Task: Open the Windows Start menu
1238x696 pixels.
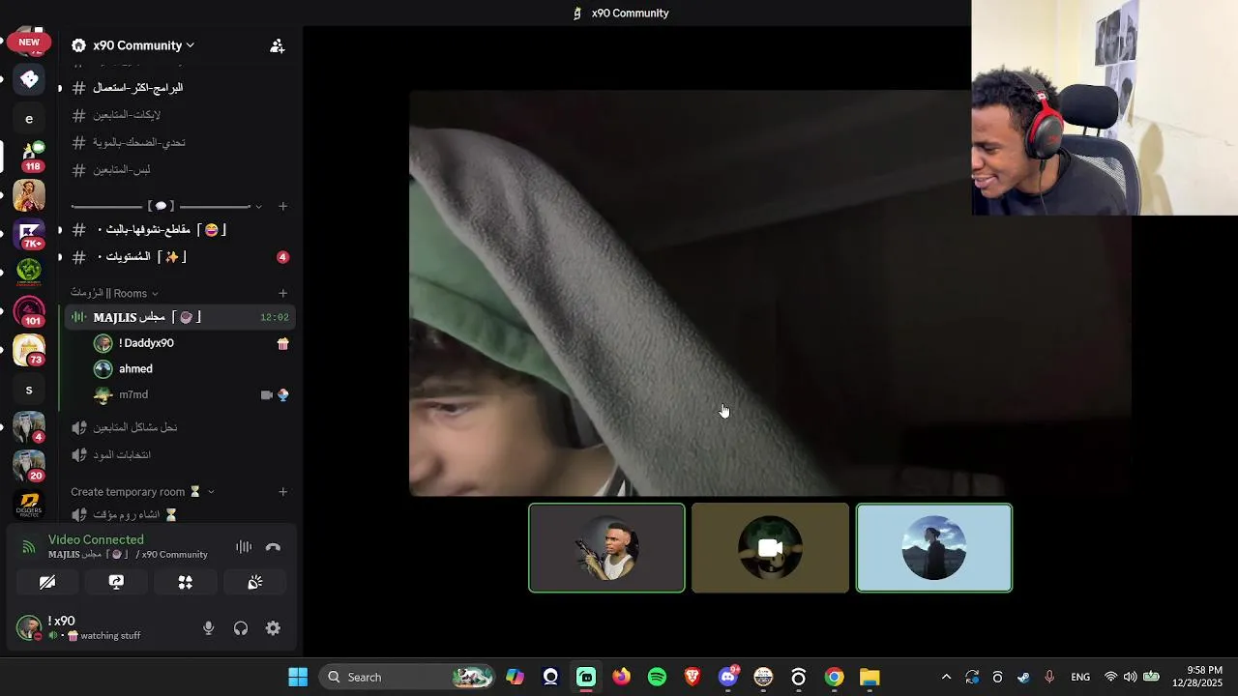Action: [x=298, y=677]
